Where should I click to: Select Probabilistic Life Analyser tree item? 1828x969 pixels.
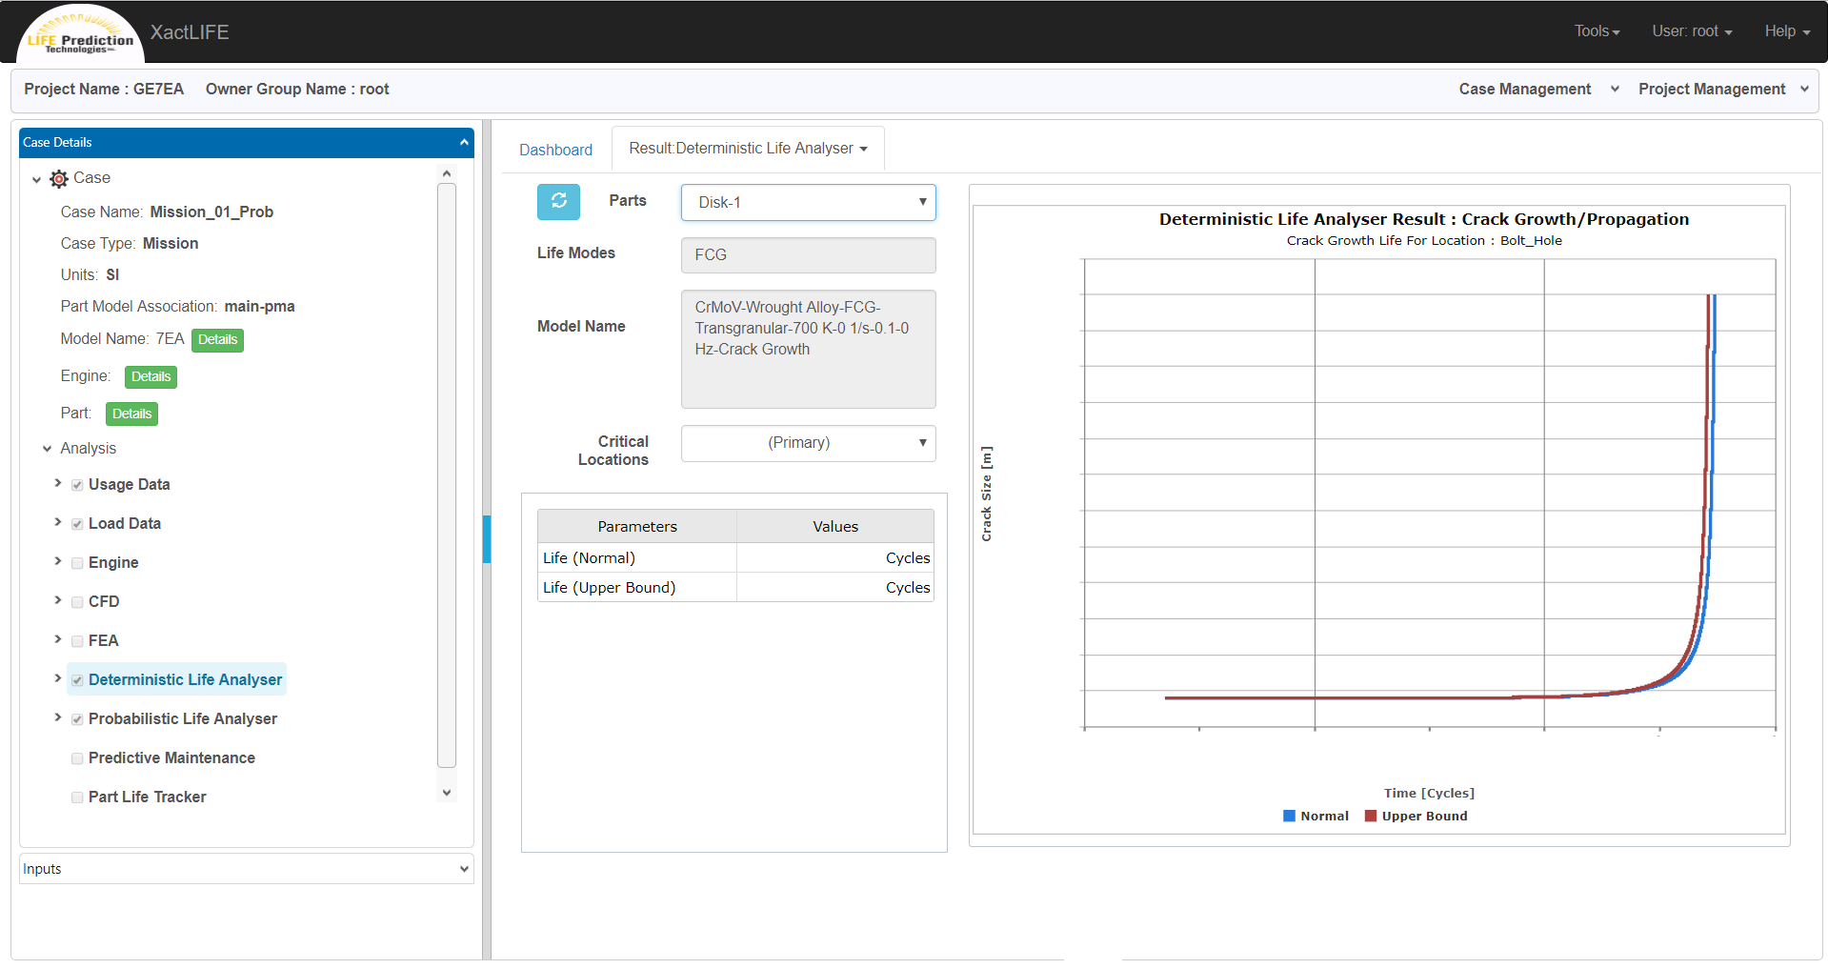(x=182, y=718)
